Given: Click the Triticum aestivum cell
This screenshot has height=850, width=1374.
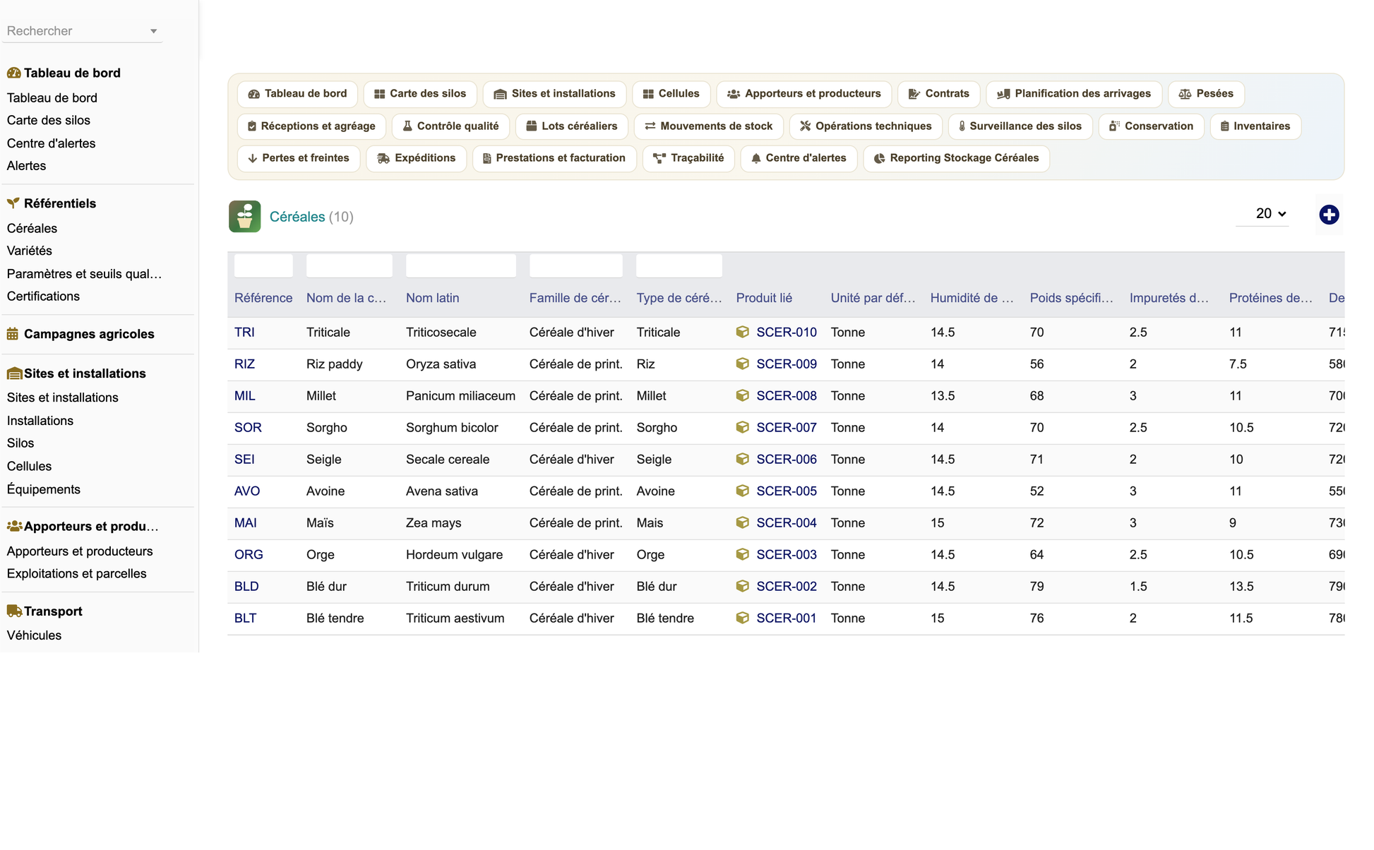Looking at the screenshot, I should pyautogui.click(x=455, y=618).
